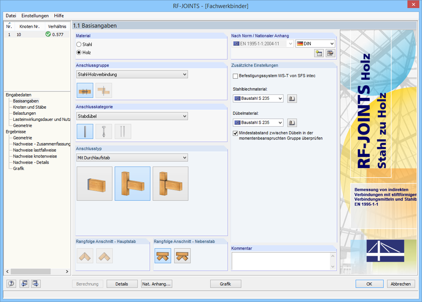
Task: Select second Nebenstab cut order icon
Action: pyautogui.click(x=182, y=256)
